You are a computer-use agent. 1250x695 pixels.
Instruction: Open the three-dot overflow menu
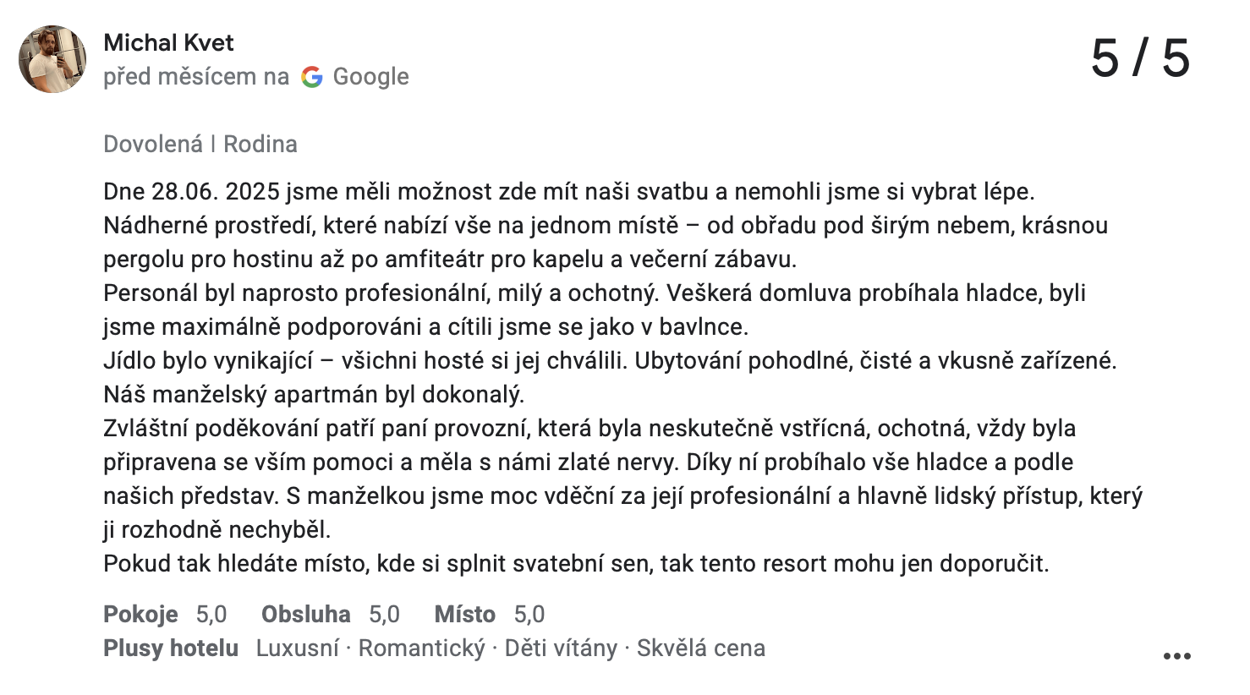(1176, 655)
